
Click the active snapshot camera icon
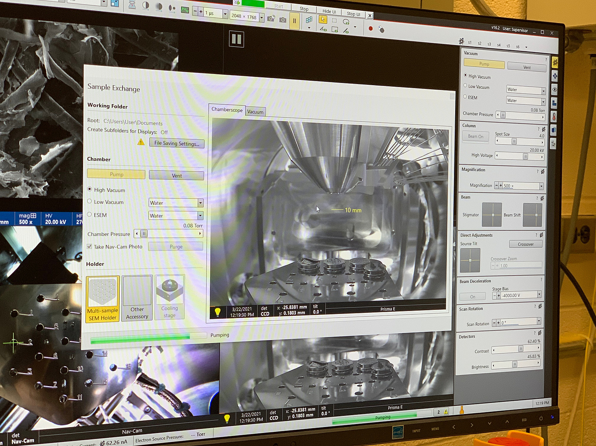coord(271,18)
